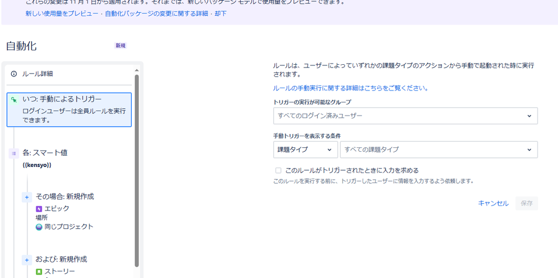Click the green ストーリー issue type icon
Screen dimensions: 558x278
(x=39, y=272)
